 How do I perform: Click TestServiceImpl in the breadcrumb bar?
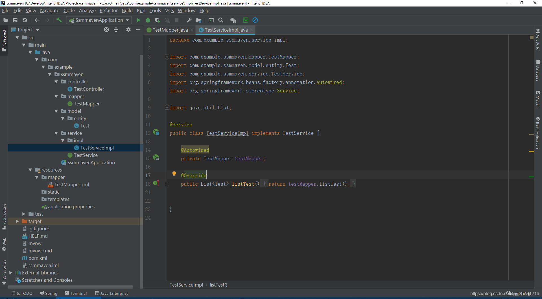[186, 285]
